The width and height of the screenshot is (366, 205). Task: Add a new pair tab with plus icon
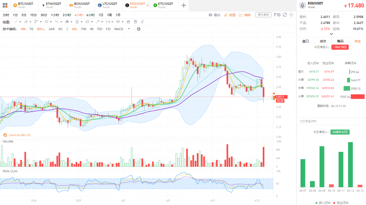[184, 5]
